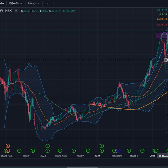This screenshot has height=168, width=168.
Task: Open the F event marker just left of 2024's Tháng 9 label
Action: 129,151
